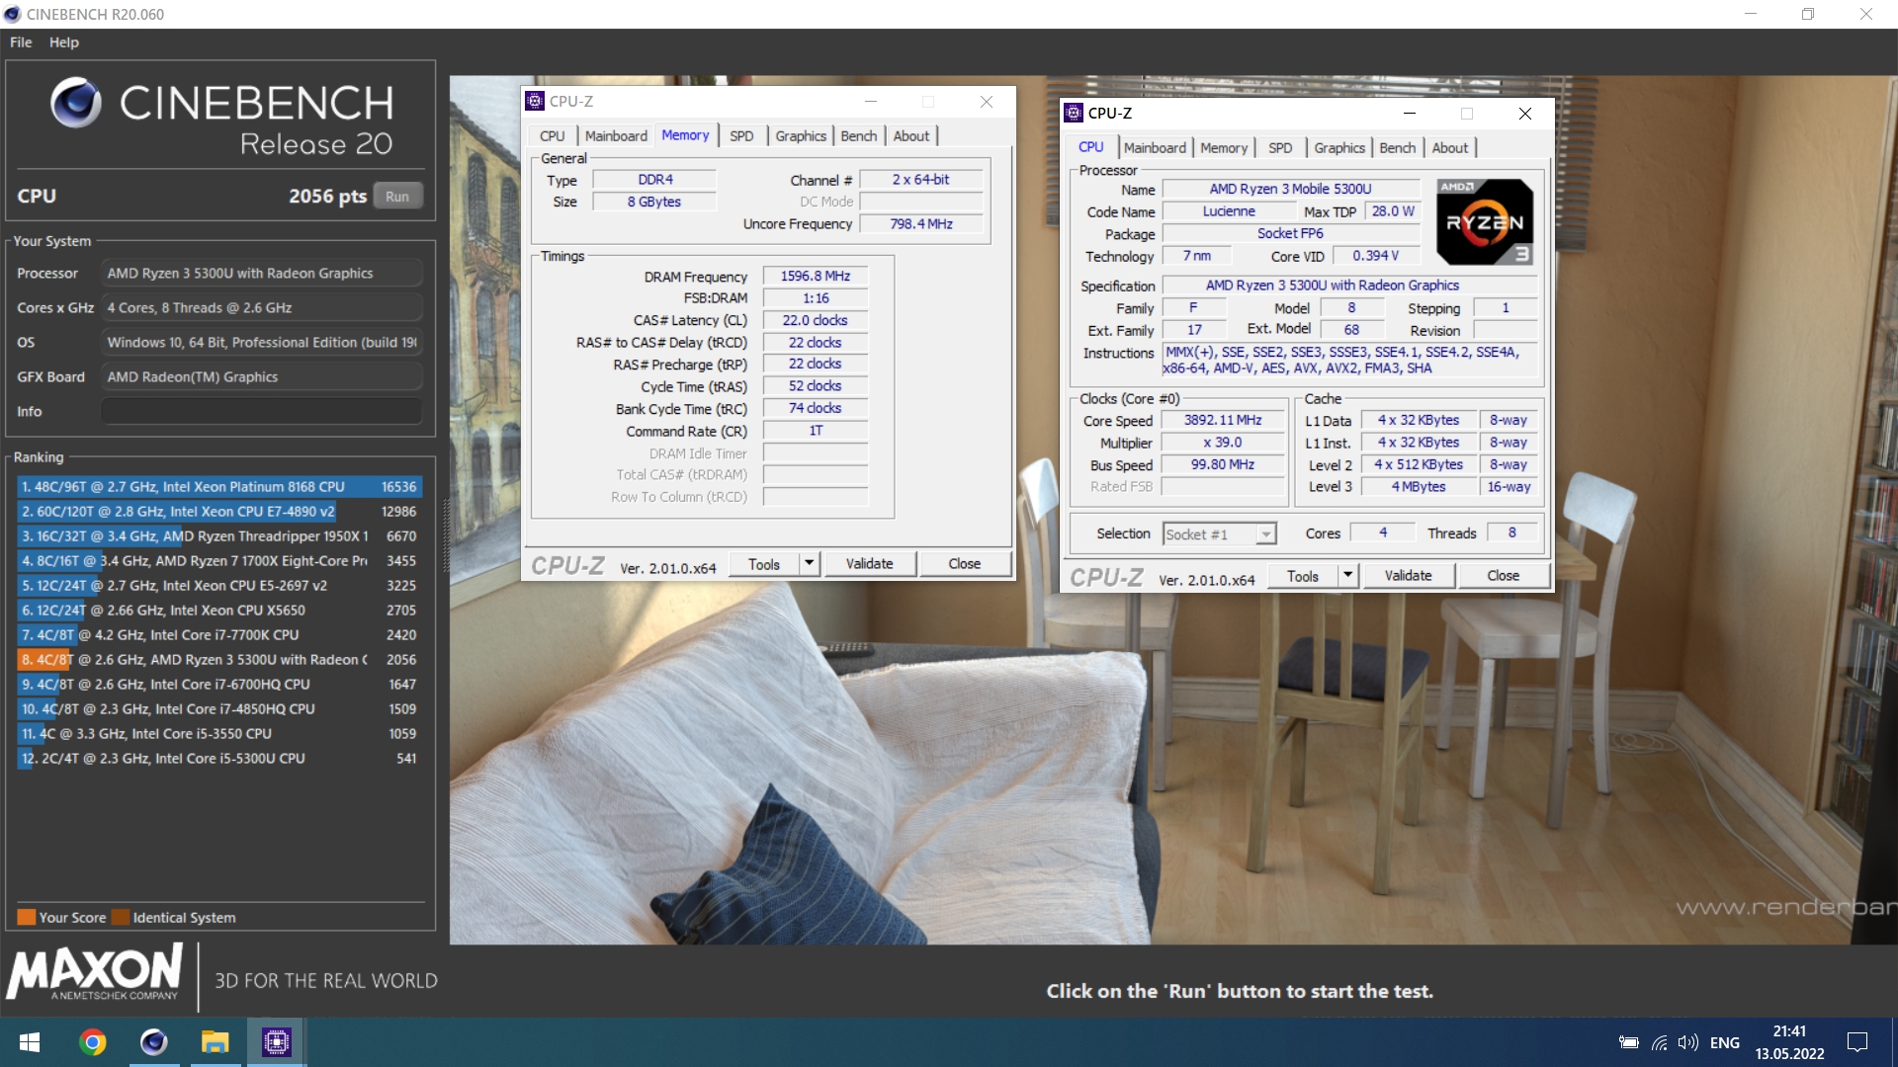Select the Core i7-7700K ranking row
The height and width of the screenshot is (1067, 1898).
point(219,635)
